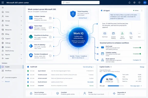Expand the Users navigation section

pyautogui.click(x=21, y=16)
